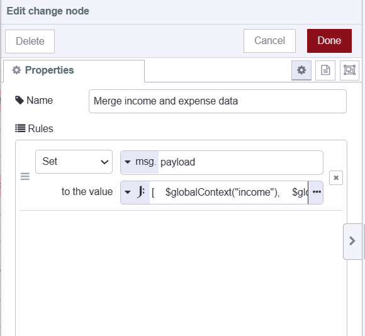365x336 pixels.
Task: Click the Name tag icon
Action: [x=20, y=100]
